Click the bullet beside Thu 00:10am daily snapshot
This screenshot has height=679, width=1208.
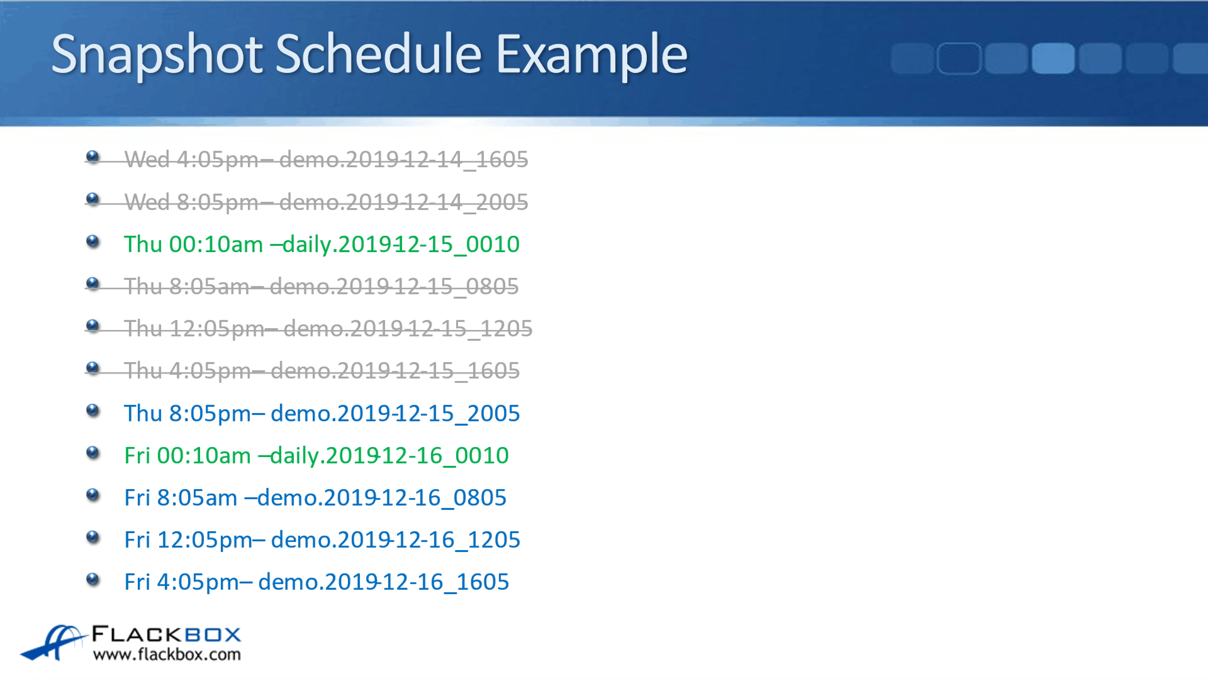coord(93,241)
